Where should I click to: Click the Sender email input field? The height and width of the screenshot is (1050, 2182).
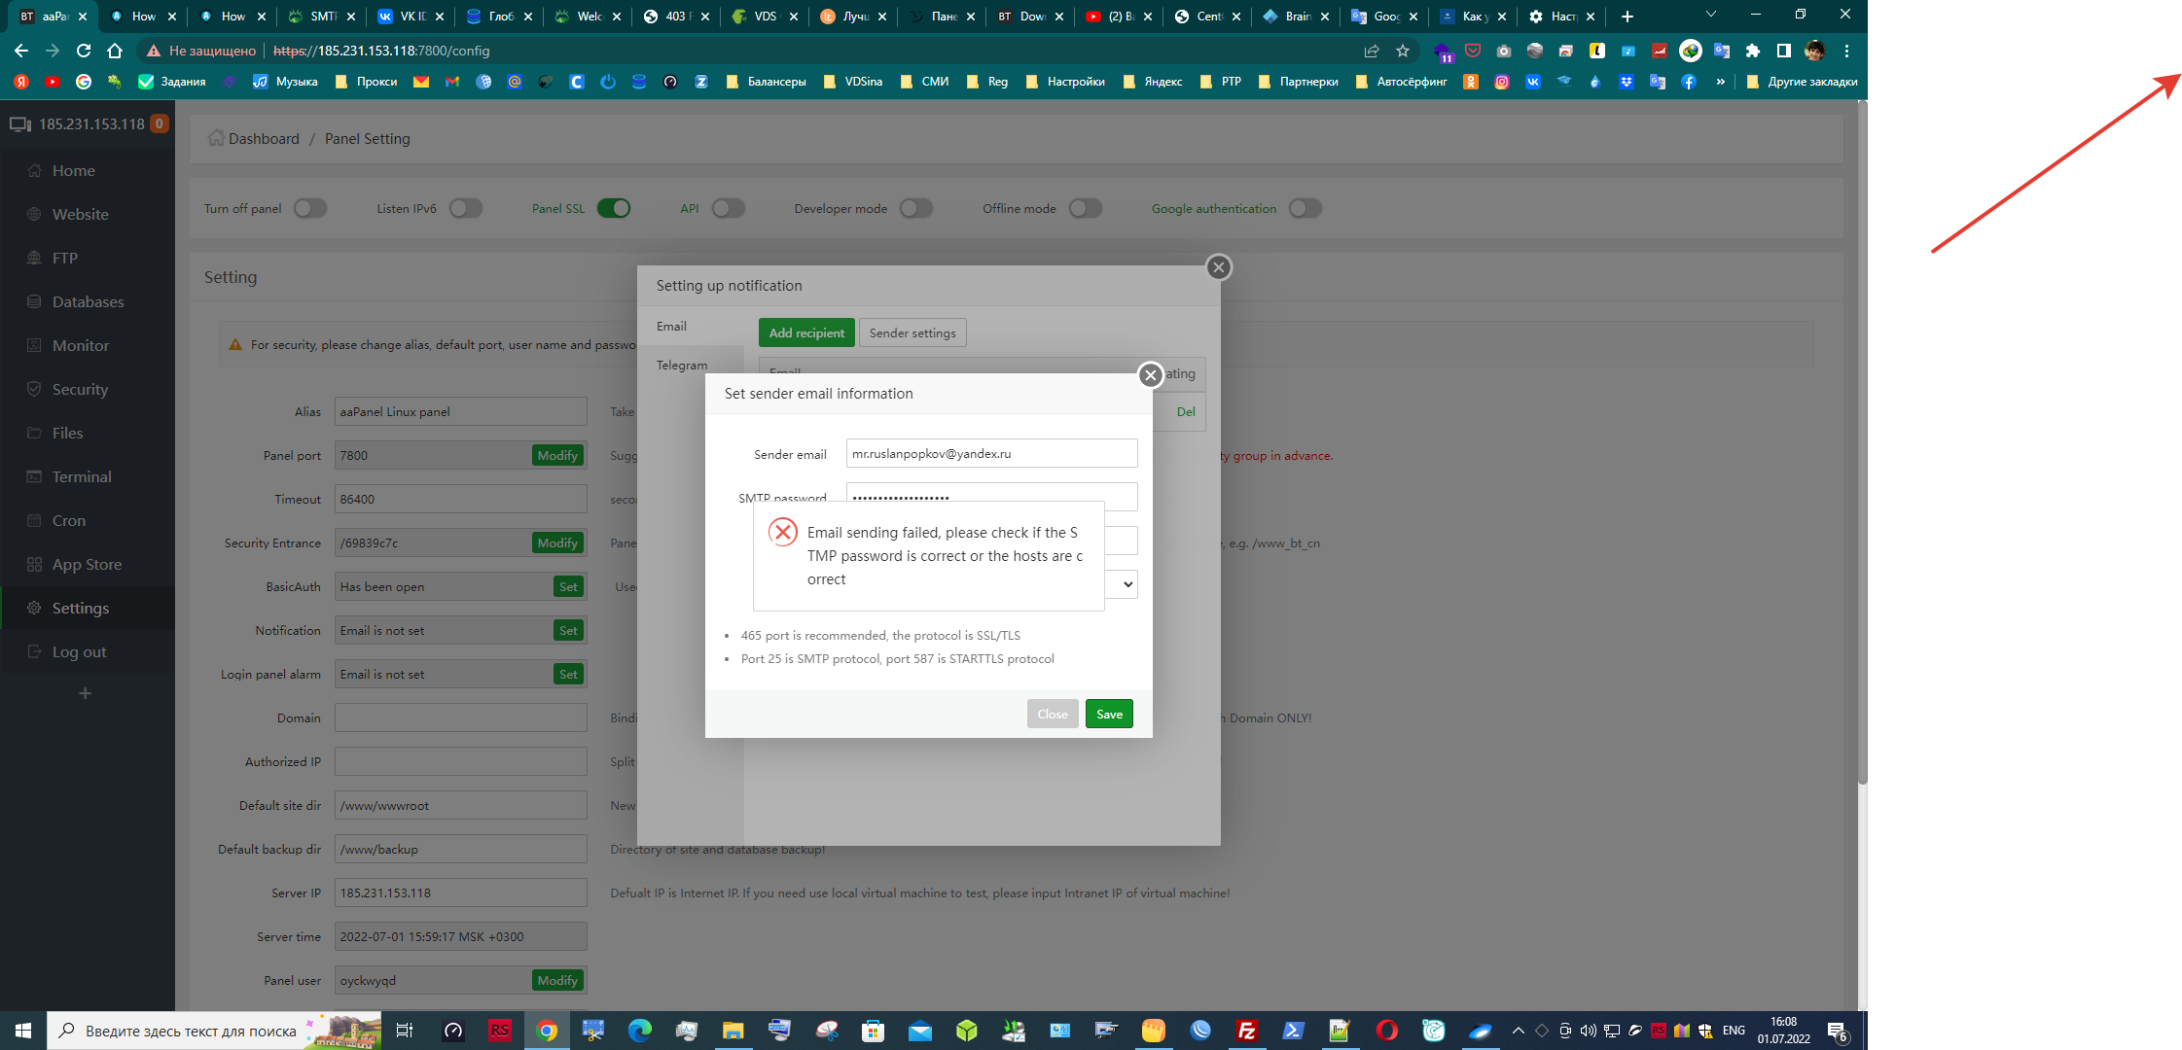[x=990, y=453]
